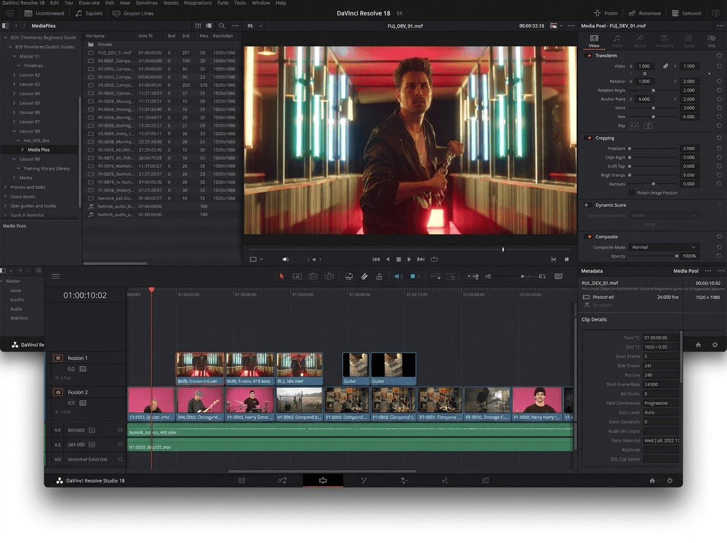
Task: Open the MediaFiles panel three-dot options menu
Action: 236,26
